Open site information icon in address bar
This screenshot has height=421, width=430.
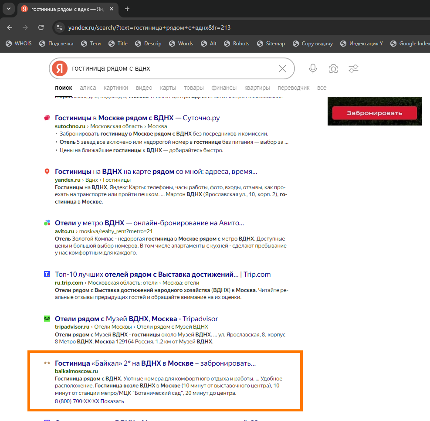(60, 27)
